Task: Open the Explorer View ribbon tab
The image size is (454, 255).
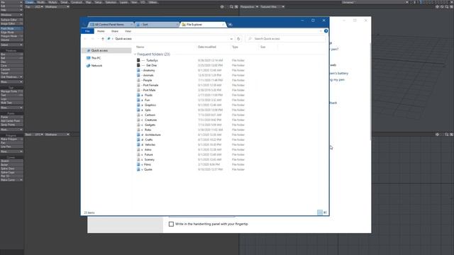Action: coord(128,31)
